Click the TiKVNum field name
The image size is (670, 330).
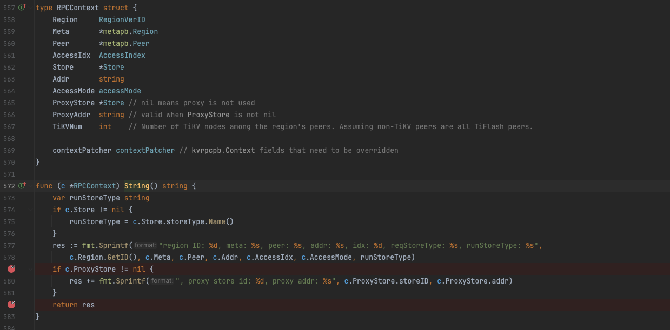67,126
